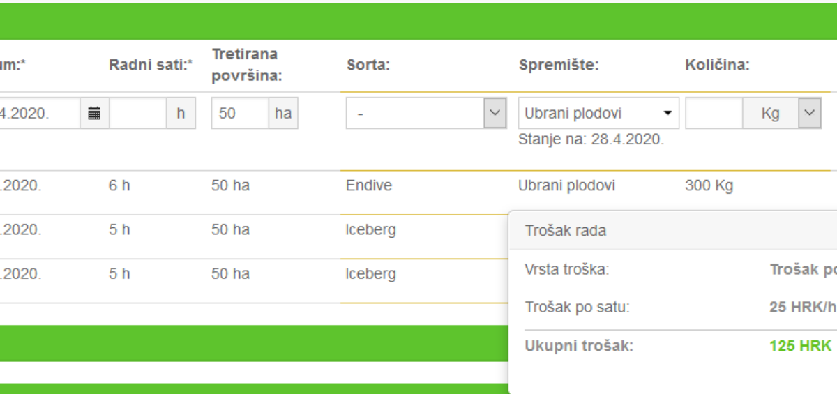Click the Stanje na: 28.4.2020. text

pyautogui.click(x=591, y=139)
